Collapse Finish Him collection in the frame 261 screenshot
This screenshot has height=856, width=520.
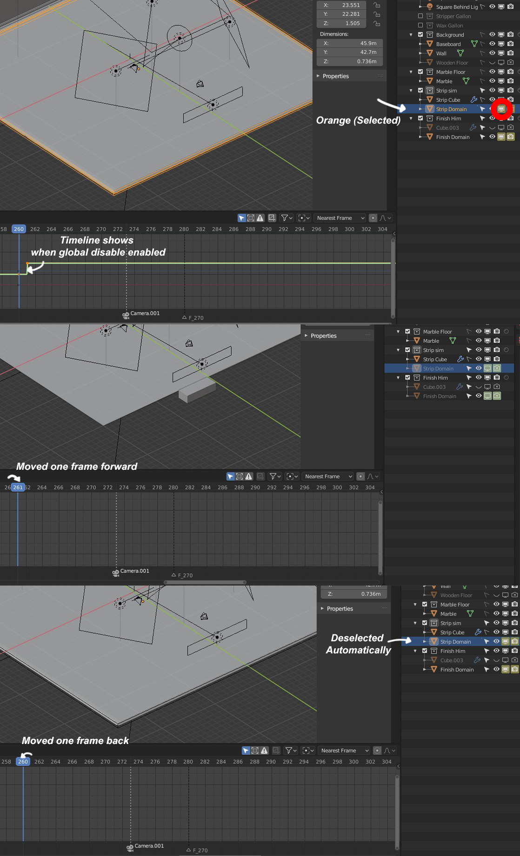pos(398,378)
